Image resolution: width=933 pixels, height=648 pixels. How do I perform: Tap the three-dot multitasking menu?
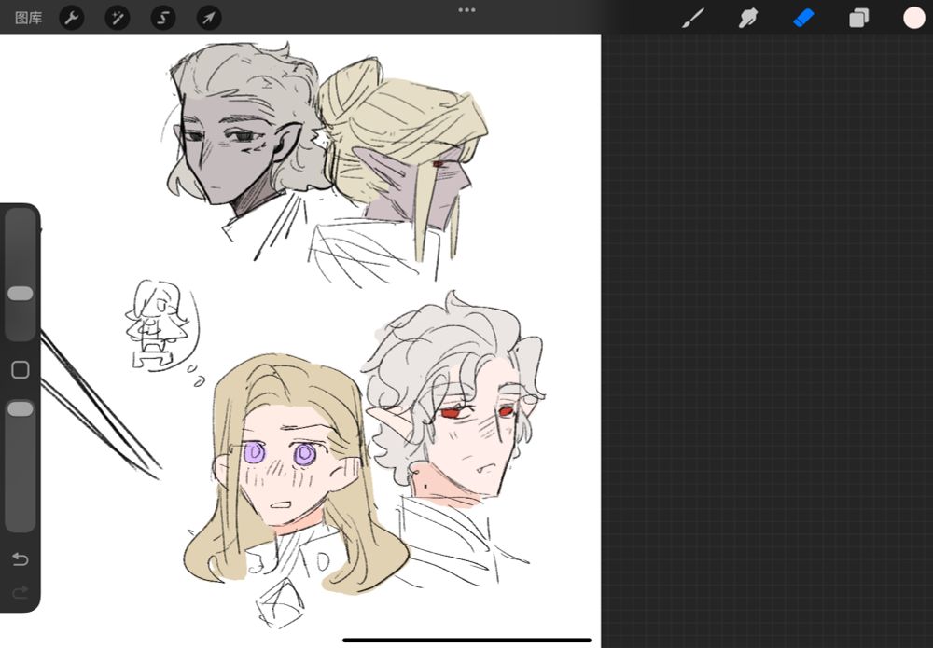pos(466,10)
